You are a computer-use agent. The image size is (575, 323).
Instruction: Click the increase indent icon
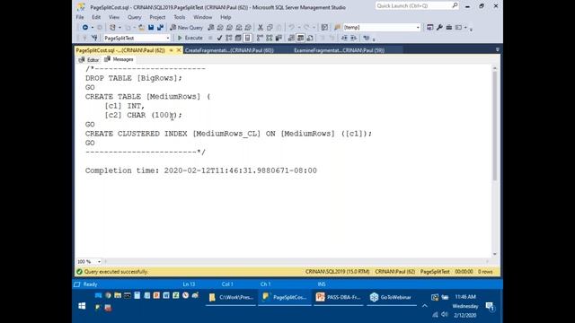coord(353,38)
